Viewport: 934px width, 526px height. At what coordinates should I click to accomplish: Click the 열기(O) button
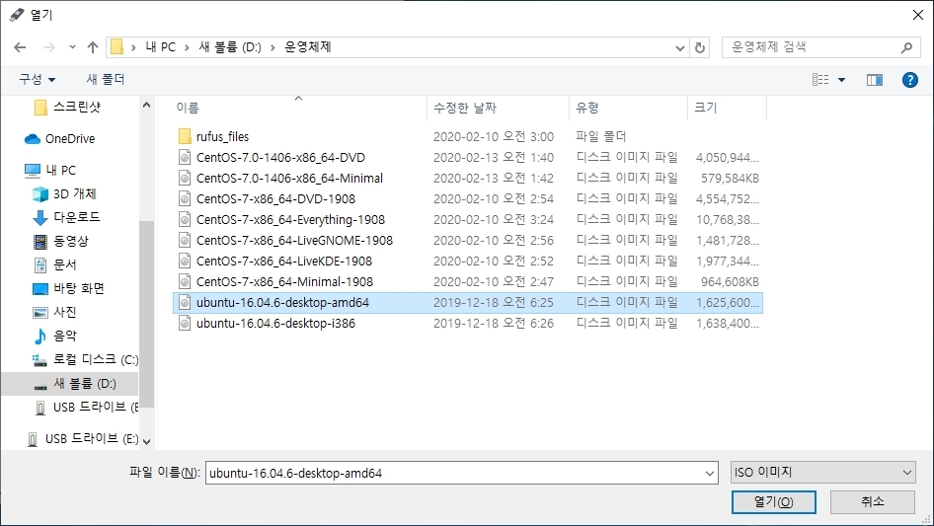click(x=774, y=502)
